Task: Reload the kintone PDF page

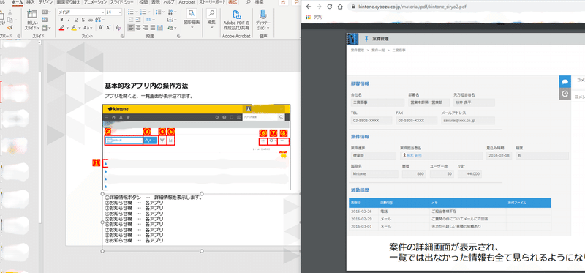Action: pos(330,7)
